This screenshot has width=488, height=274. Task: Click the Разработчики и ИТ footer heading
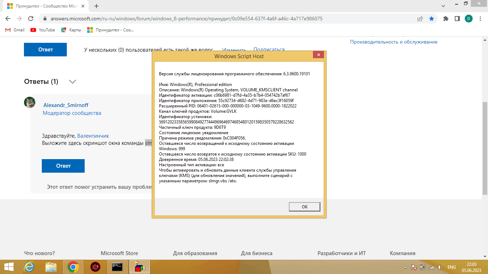342,253
